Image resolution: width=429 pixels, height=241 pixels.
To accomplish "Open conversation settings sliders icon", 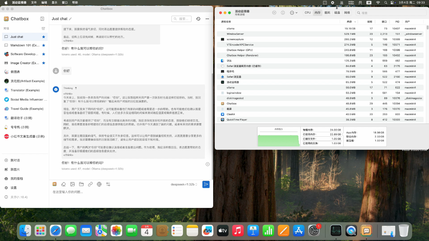I will (108, 184).
